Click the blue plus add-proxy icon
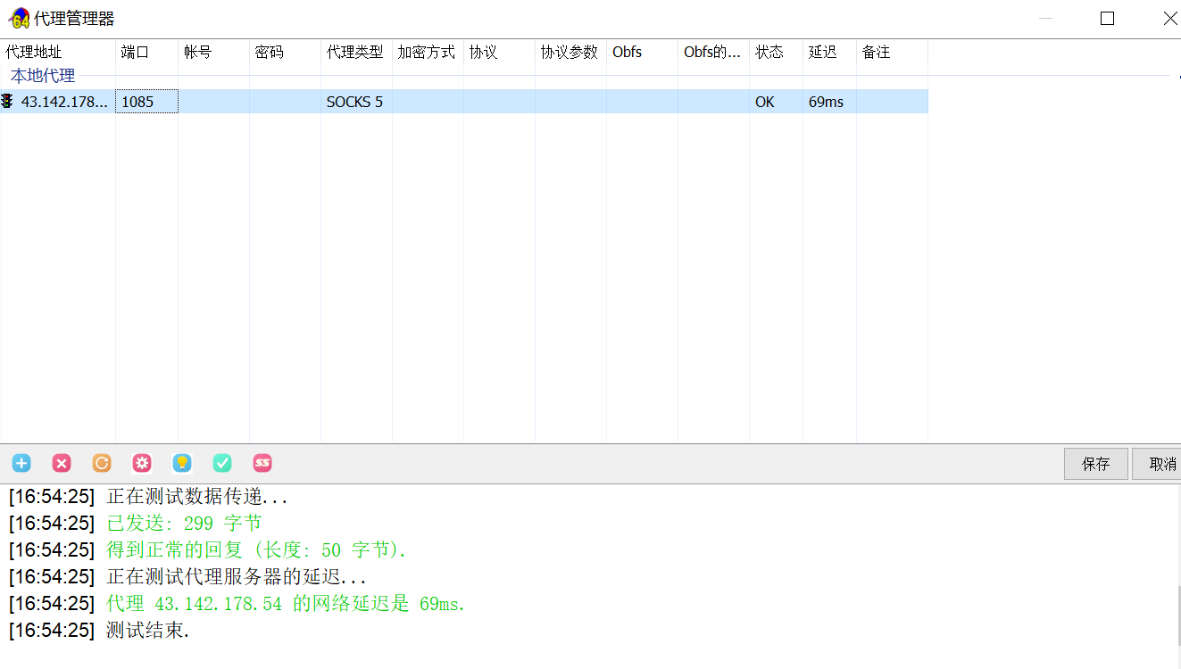 click(x=21, y=463)
